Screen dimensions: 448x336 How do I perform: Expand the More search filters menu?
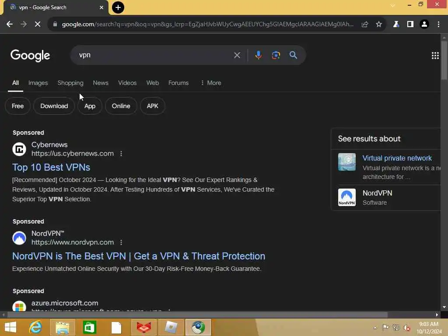click(211, 83)
